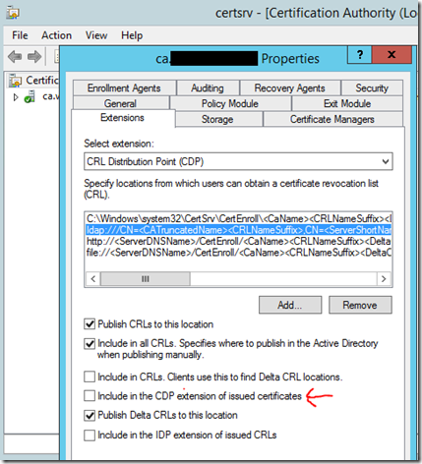The image size is (422, 464).
Task: Uncheck Include in all CRLs
Action: (x=90, y=344)
